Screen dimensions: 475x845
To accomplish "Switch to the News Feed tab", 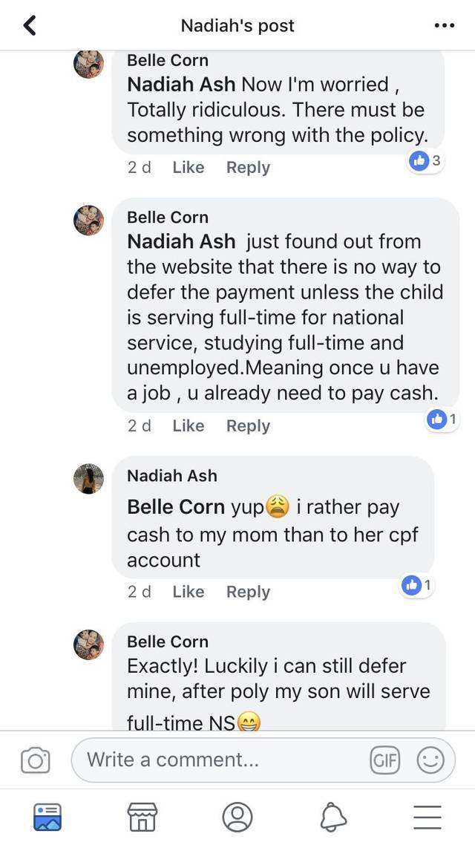I will point(47,817).
